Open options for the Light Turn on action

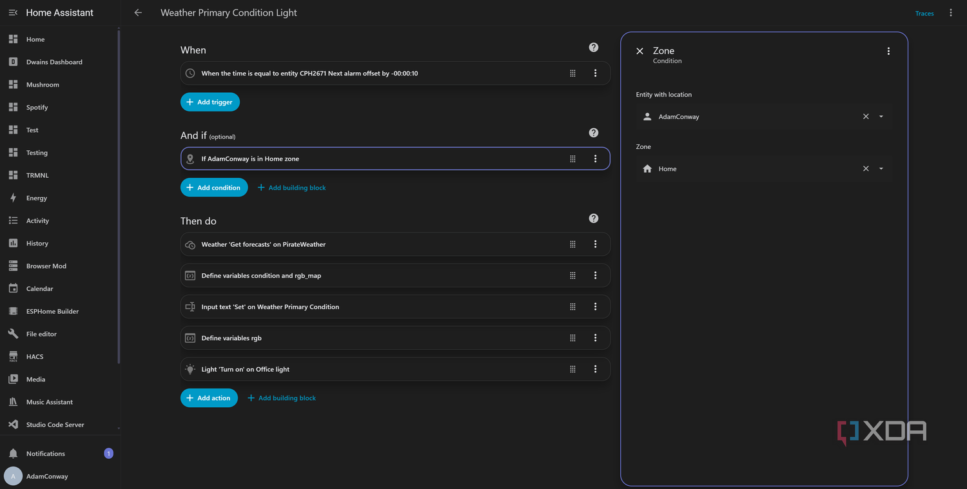click(595, 369)
